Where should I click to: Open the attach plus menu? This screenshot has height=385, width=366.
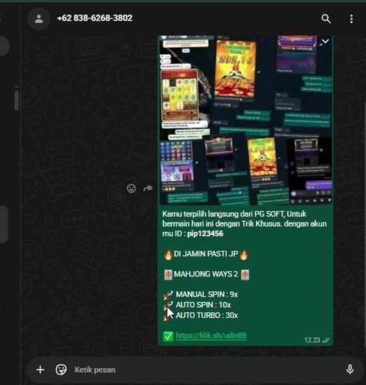(x=40, y=370)
